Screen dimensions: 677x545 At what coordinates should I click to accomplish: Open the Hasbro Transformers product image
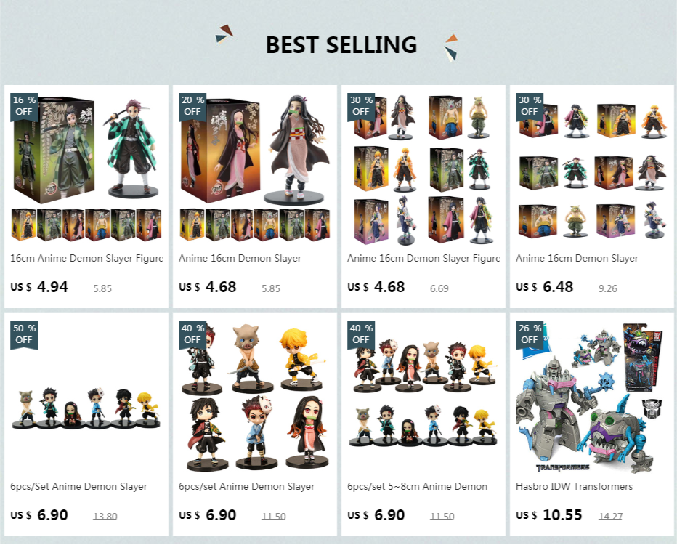(x=592, y=396)
